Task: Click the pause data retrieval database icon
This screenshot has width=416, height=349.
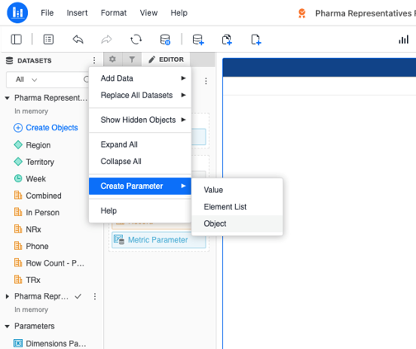Action: 165,40
